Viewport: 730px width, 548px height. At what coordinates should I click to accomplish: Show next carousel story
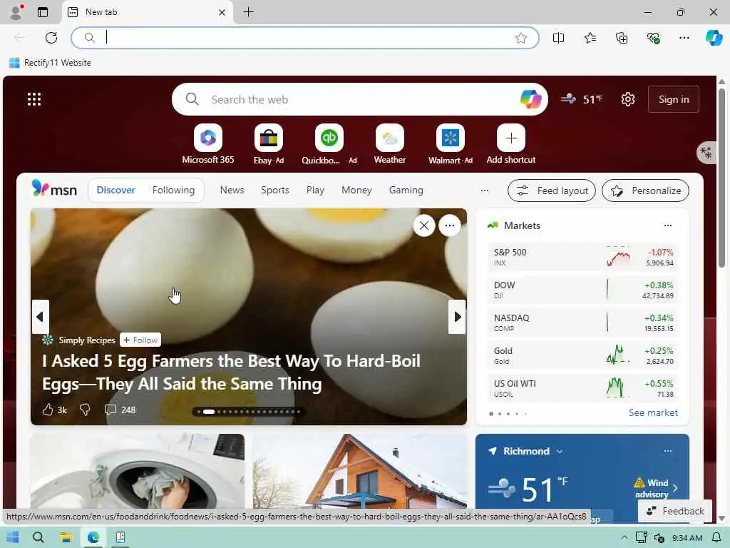click(457, 317)
